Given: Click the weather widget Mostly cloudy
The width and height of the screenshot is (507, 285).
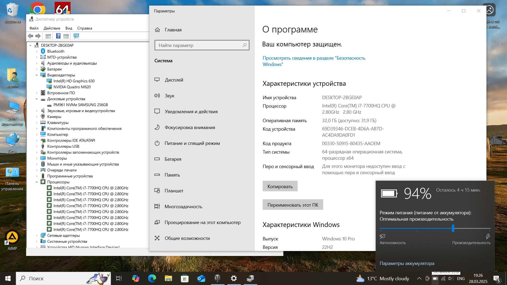Looking at the screenshot, I should (382, 278).
